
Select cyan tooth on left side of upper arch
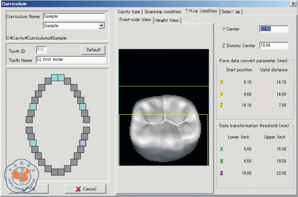[33, 106]
